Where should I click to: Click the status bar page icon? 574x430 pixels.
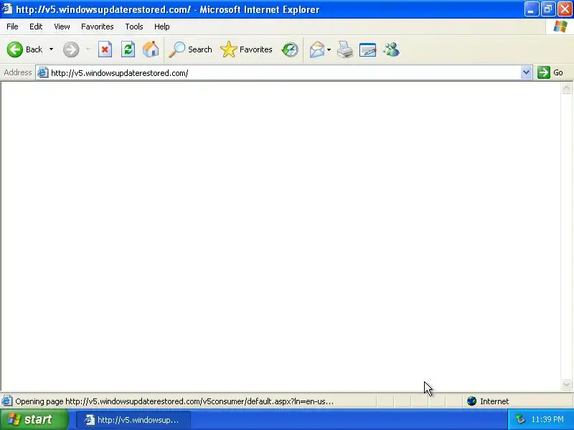tap(6, 401)
